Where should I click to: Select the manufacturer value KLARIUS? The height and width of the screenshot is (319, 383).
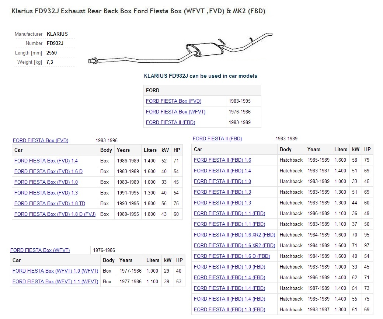57,34
